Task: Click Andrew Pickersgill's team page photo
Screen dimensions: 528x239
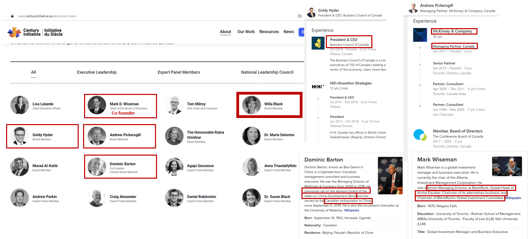Action: [x=97, y=136]
